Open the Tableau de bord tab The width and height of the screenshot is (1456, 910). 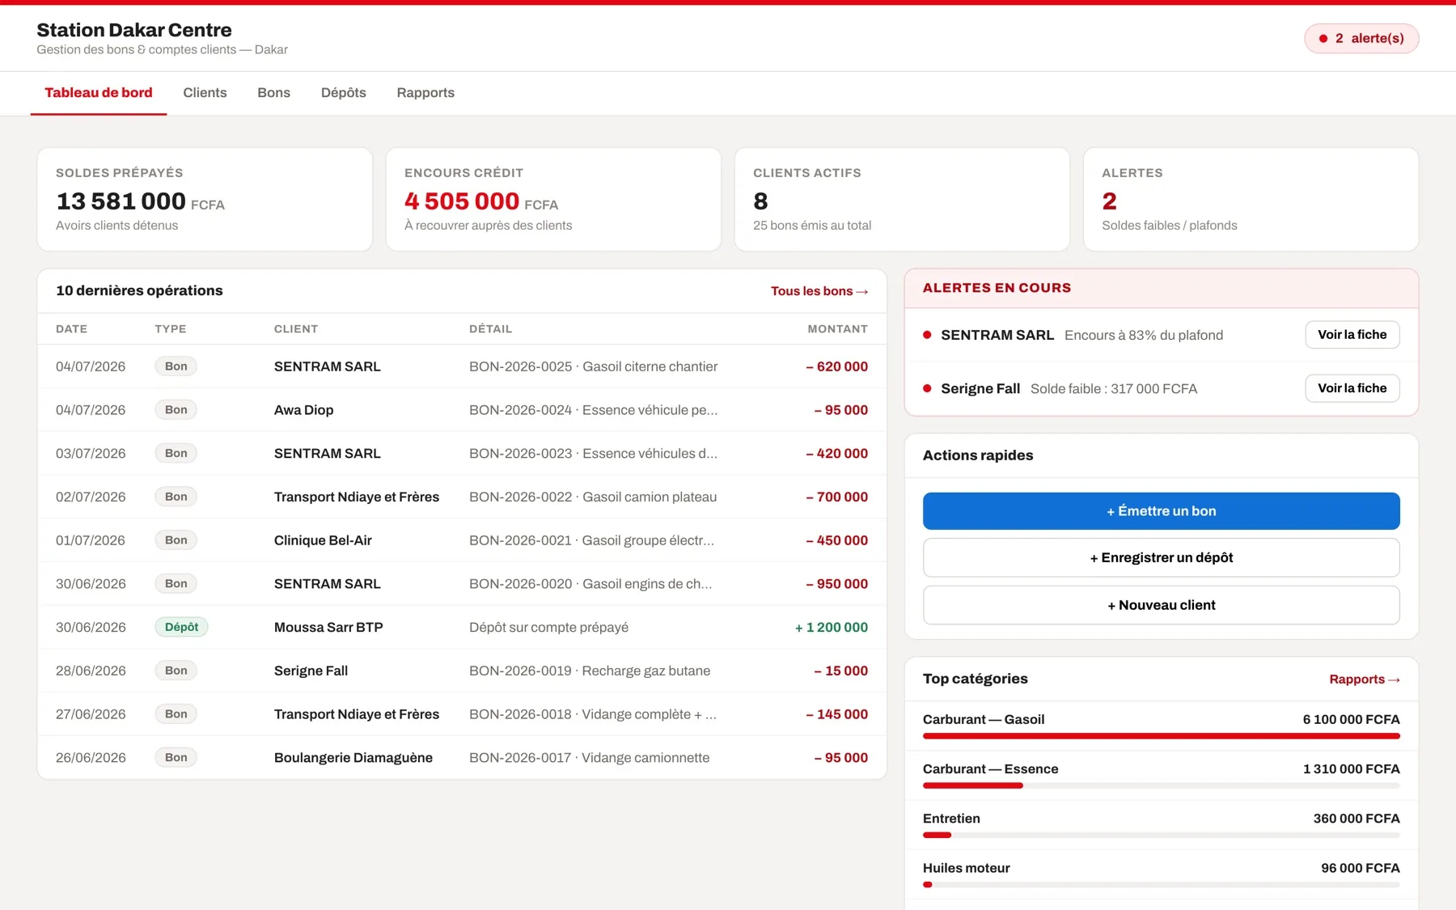[x=99, y=93]
